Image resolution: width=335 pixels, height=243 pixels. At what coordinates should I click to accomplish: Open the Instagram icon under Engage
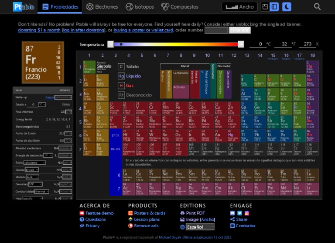[x=246, y=213]
